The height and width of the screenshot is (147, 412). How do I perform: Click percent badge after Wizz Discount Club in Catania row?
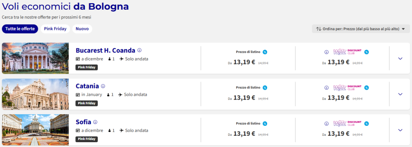point(367,88)
